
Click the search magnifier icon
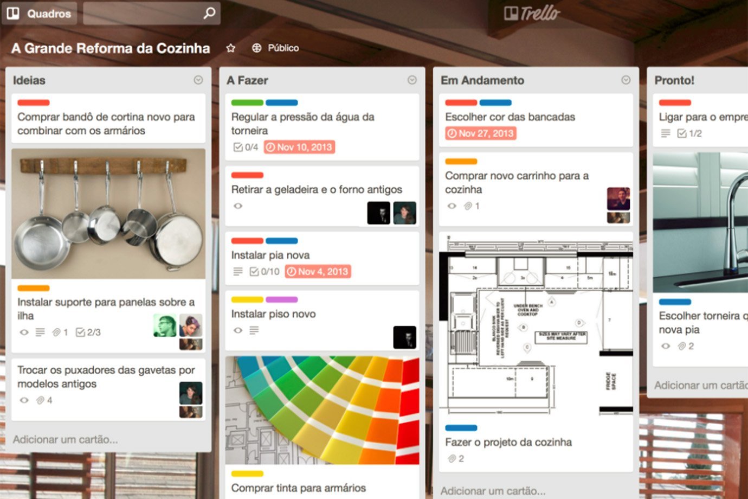click(x=209, y=13)
